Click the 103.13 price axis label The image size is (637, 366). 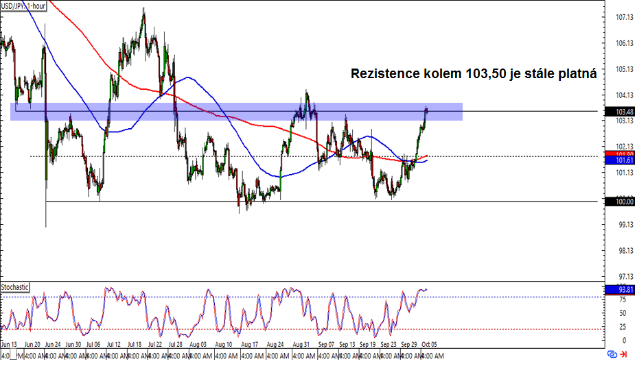[625, 121]
